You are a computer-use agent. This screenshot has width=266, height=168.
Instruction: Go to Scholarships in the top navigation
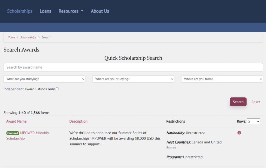coord(20,11)
